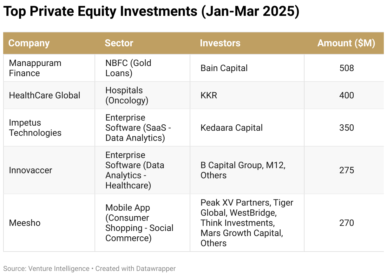Select the Hospitals (Oncology) sector cell
Screen dimensions: 387x276
pyautogui.click(x=127, y=95)
